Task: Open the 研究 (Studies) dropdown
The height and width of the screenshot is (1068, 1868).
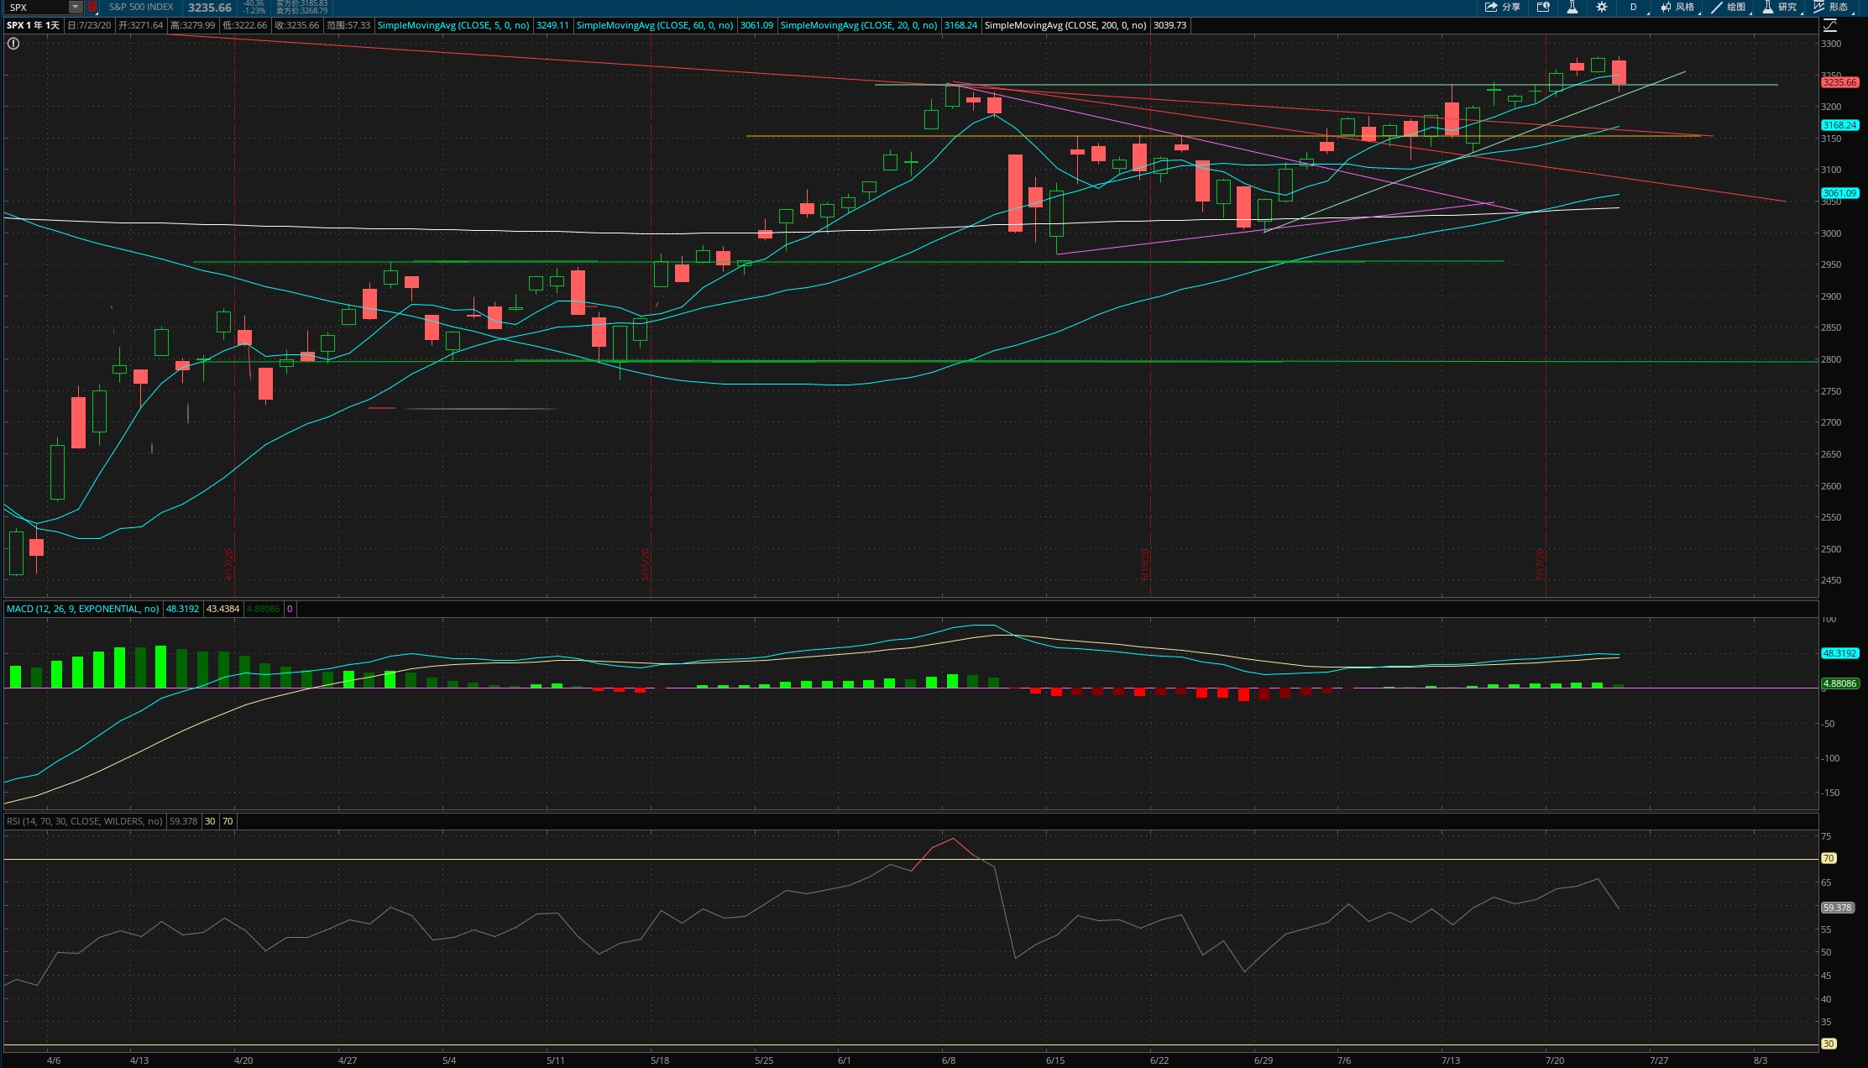Action: click(x=1781, y=7)
